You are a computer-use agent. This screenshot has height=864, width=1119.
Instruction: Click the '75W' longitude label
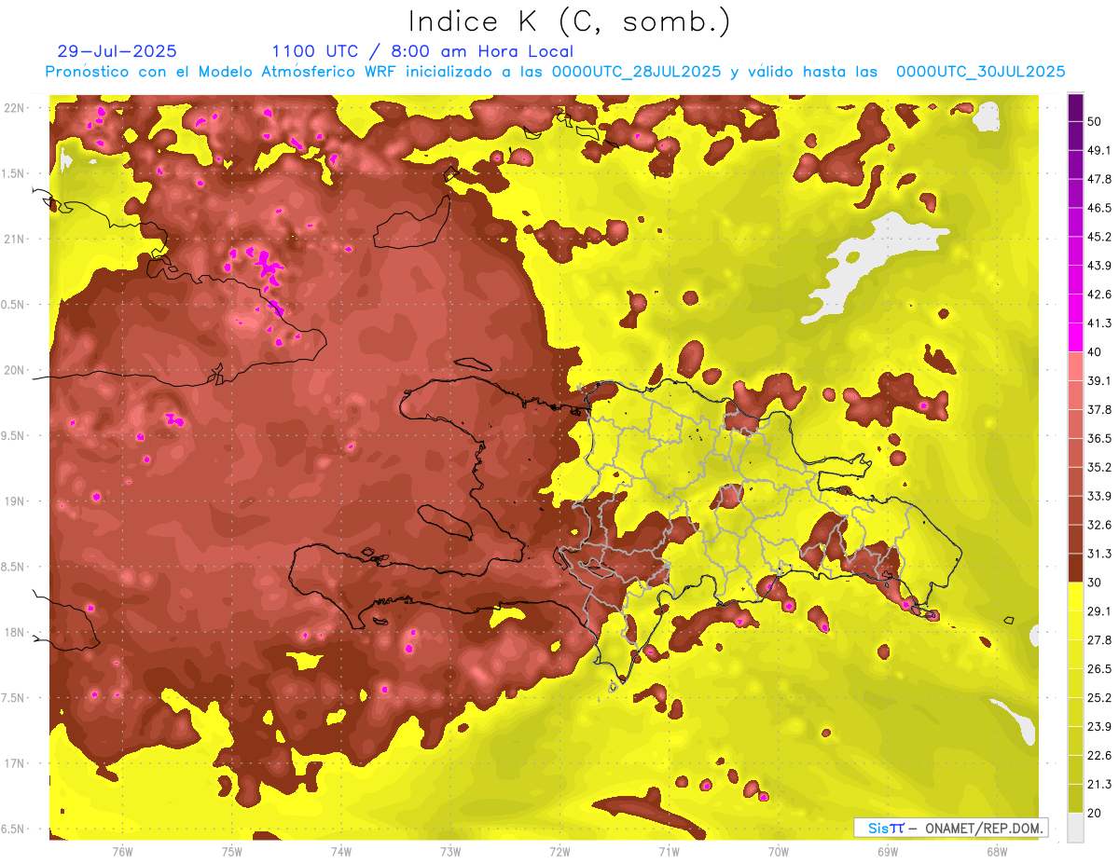point(232,851)
